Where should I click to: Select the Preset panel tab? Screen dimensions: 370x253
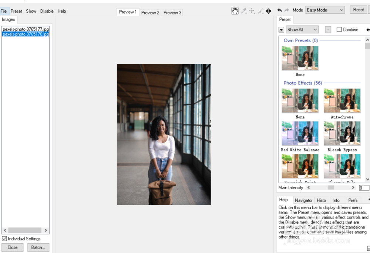pyautogui.click(x=285, y=20)
